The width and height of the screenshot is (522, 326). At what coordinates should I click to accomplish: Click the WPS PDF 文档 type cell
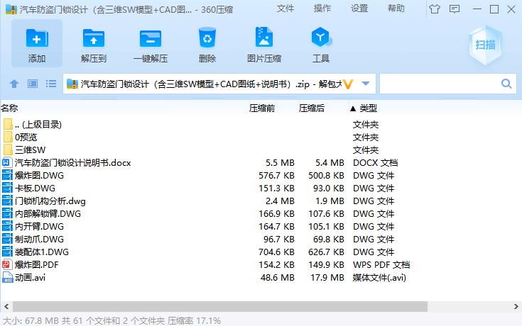click(381, 265)
